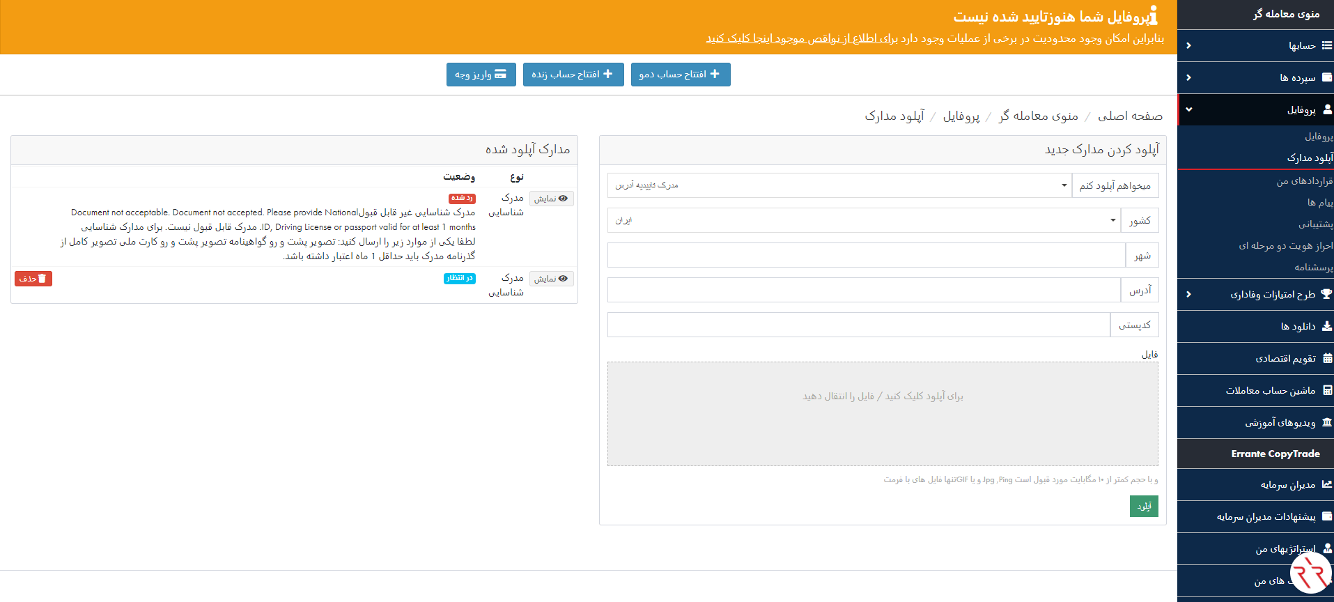Screen dimensions: 1334x602
Task: Click the download icon beside دانلود ها
Action: point(1326,326)
